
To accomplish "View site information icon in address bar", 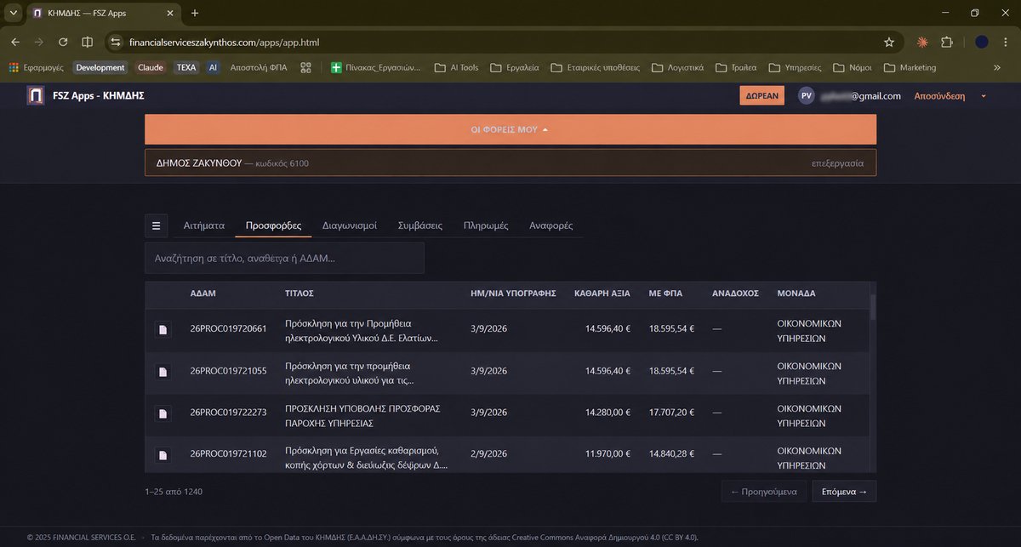I will pyautogui.click(x=116, y=42).
